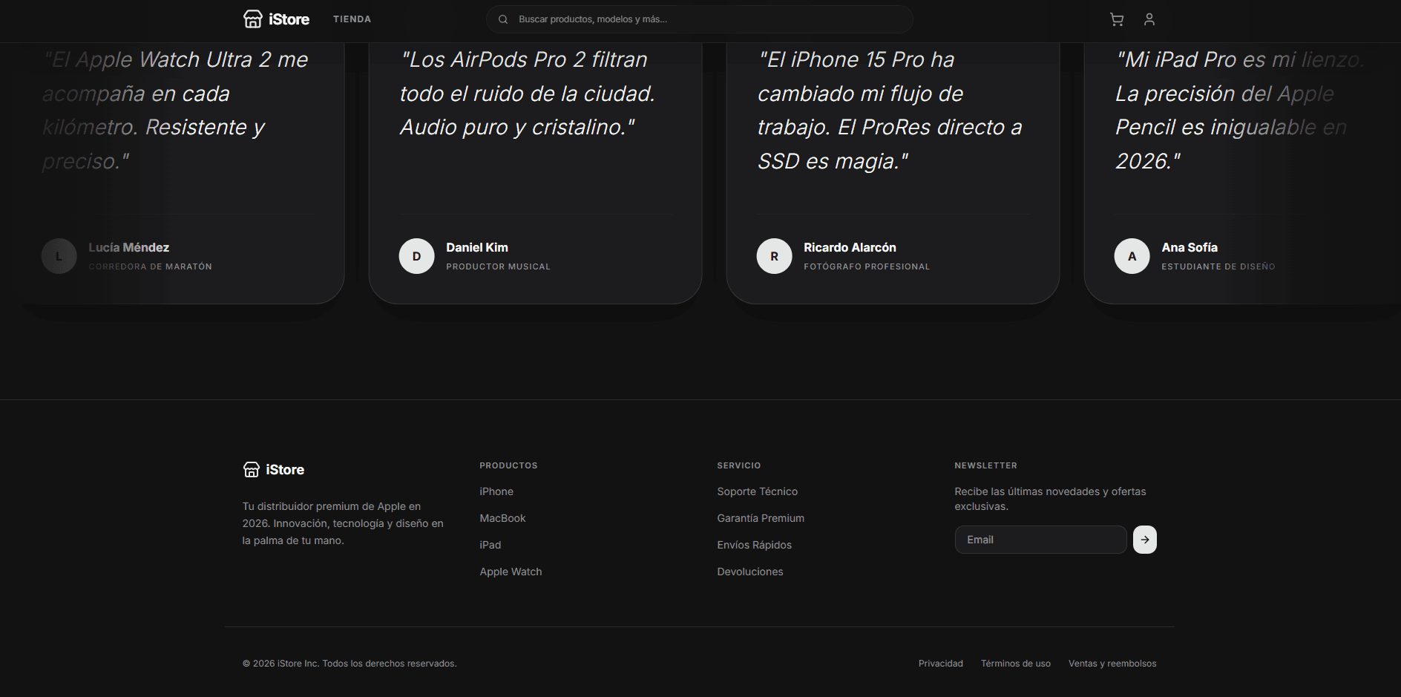Click the copyright 2026 iStore Inc. text
This screenshot has height=697, width=1401.
tap(350, 664)
